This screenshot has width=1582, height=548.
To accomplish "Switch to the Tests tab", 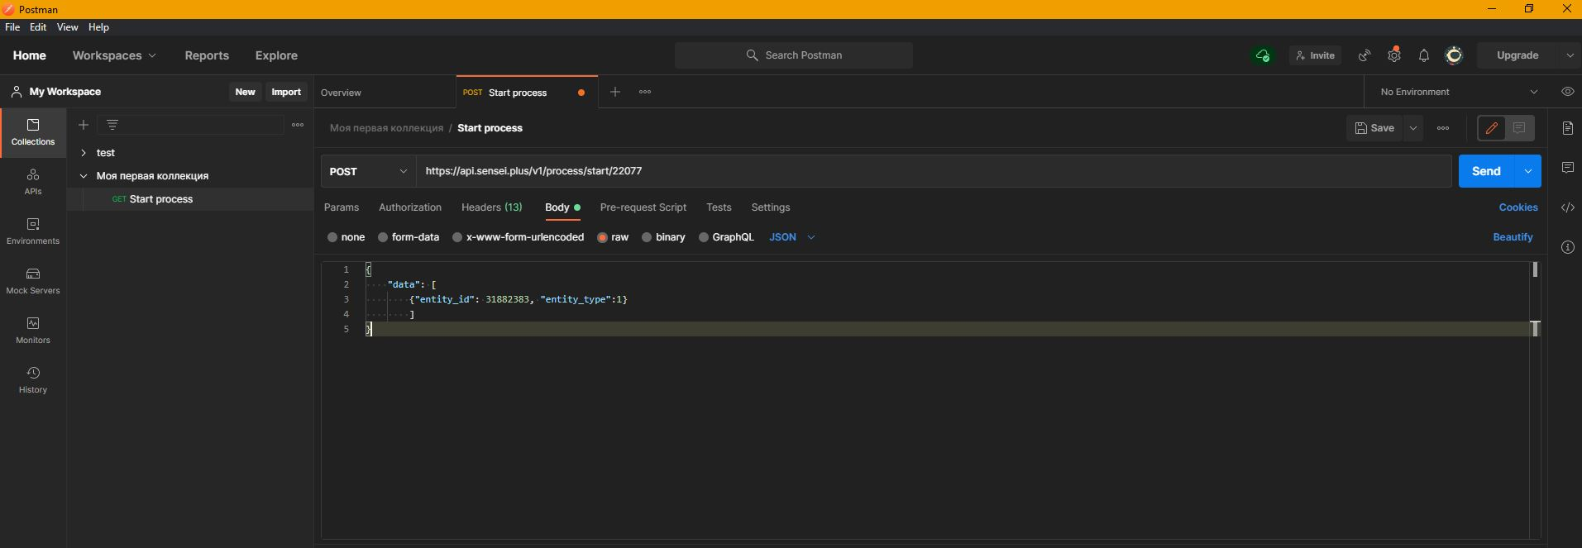I will coord(719,207).
